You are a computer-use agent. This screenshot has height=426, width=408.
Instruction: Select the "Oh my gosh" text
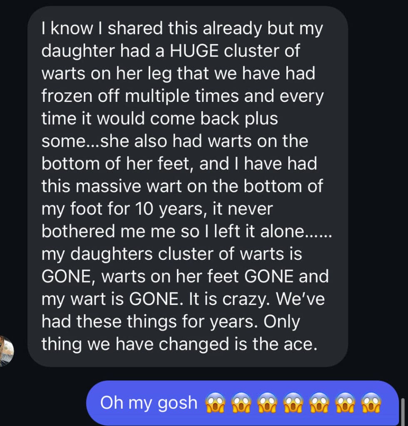[x=149, y=403]
